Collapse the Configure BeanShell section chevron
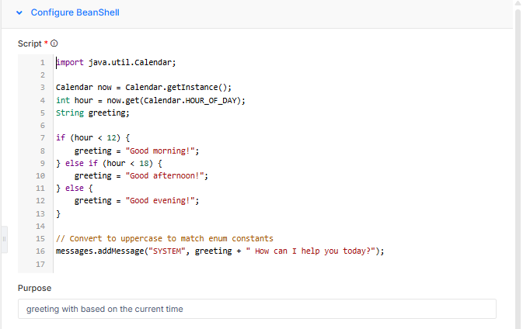This screenshot has height=329, width=523. (19, 12)
